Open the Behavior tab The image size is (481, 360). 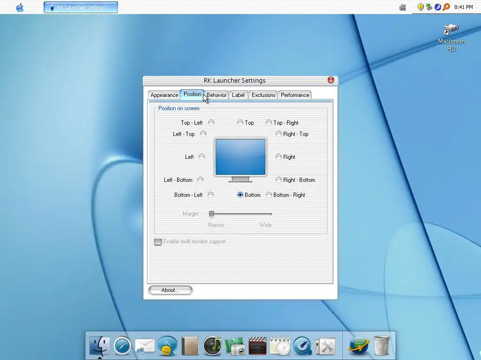[217, 95]
